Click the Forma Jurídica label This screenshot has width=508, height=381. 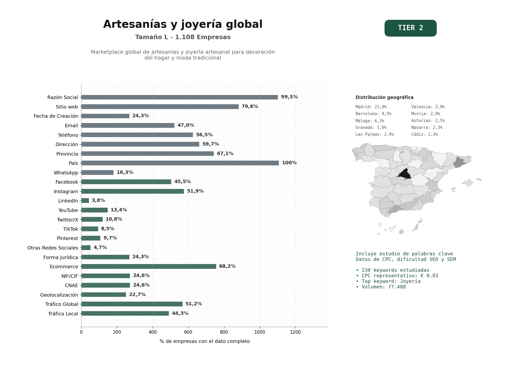click(x=61, y=257)
